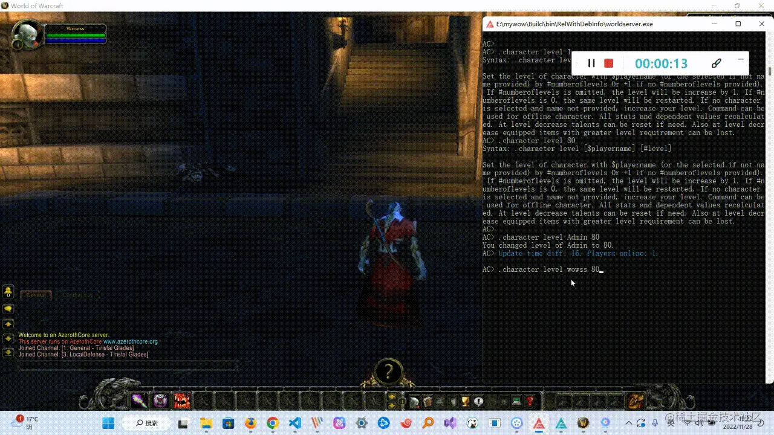
Task: Go to next action bar page
Action: tap(392, 396)
